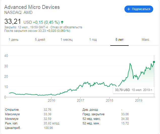This screenshot has width=160, height=134.
Task: Click the green endpoint dot on chart
Action: coord(154,62)
